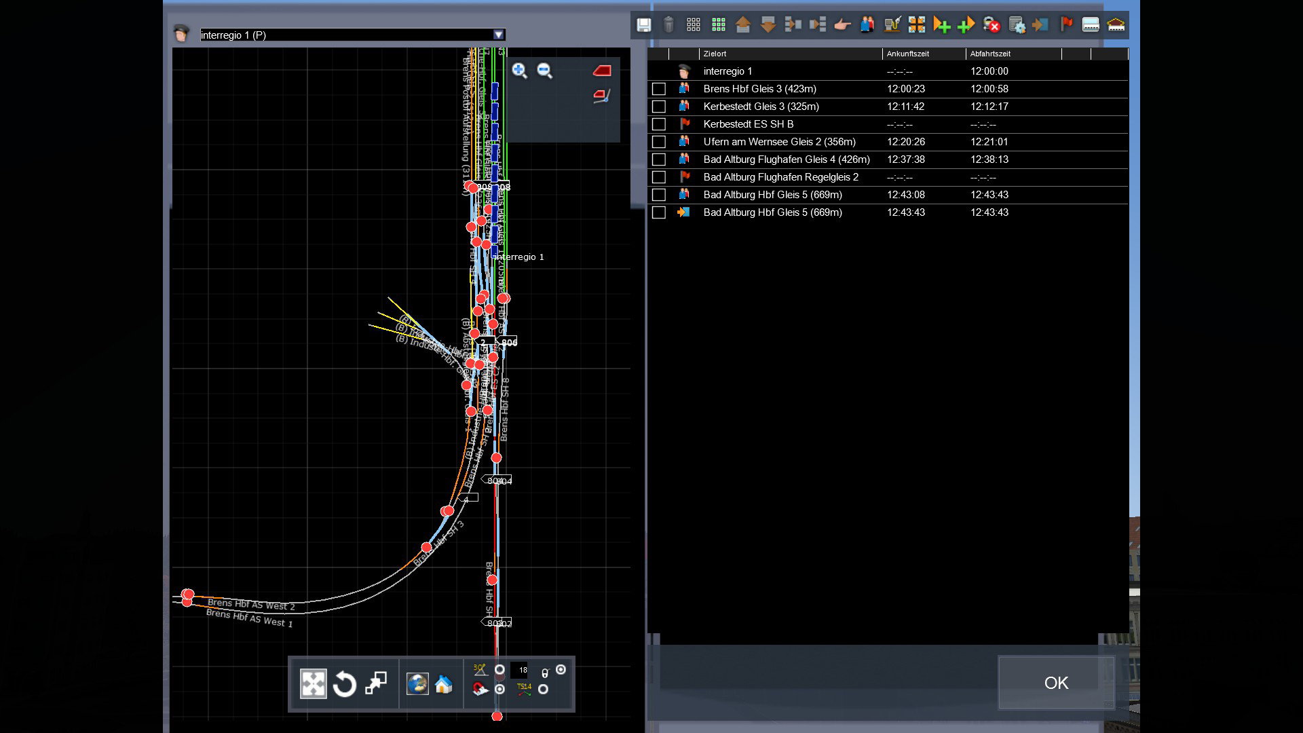Click the trash can delete icon
Image resolution: width=1303 pixels, height=733 pixels.
[668, 25]
